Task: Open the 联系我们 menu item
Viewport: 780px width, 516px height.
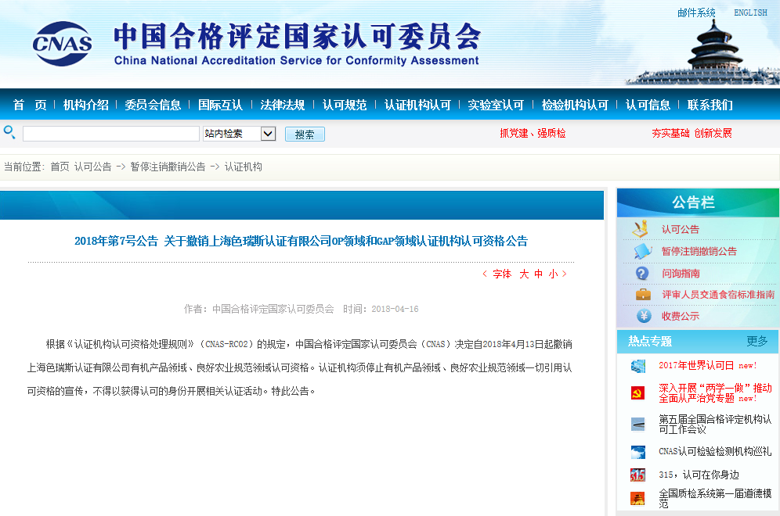Action: click(710, 105)
